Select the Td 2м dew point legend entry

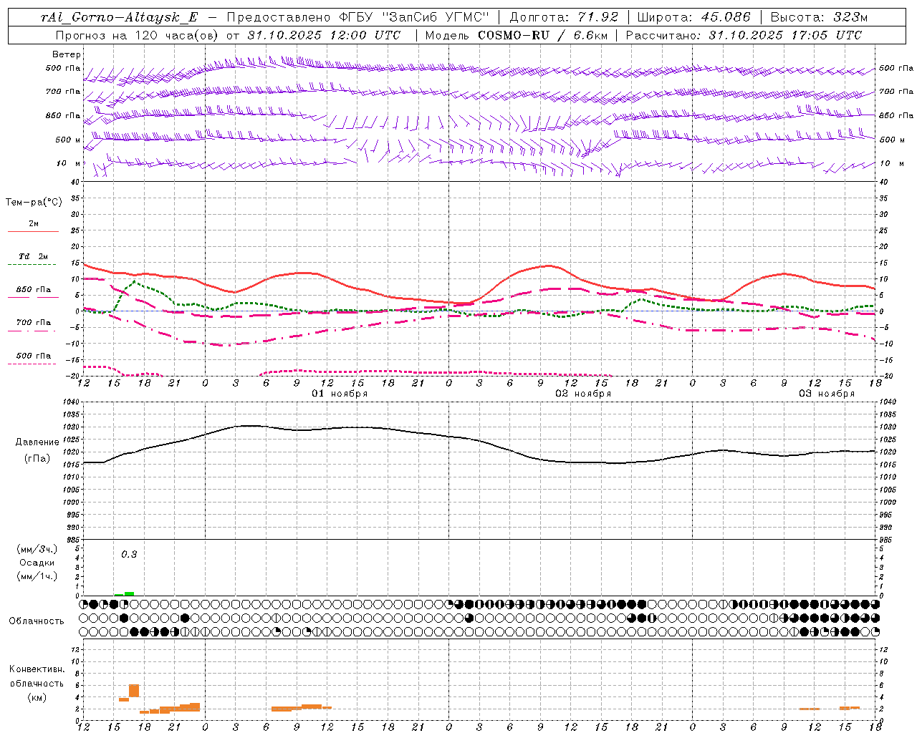tap(34, 256)
